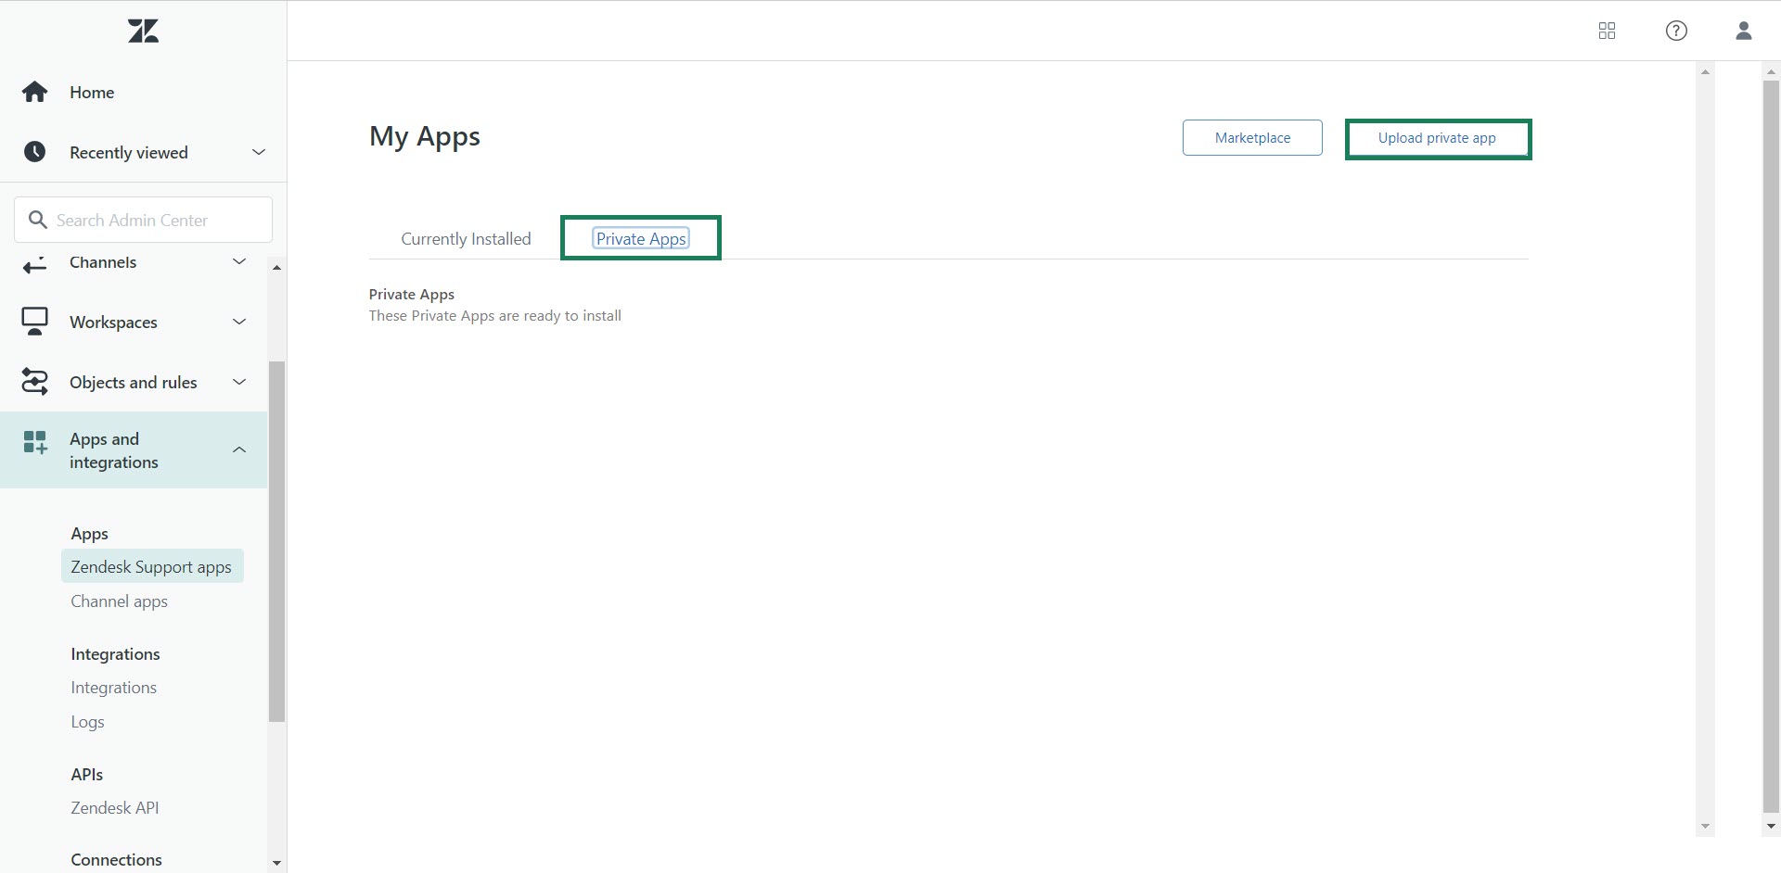1781x873 pixels.
Task: Collapse the Apps and integrations chevron
Action: click(x=239, y=449)
